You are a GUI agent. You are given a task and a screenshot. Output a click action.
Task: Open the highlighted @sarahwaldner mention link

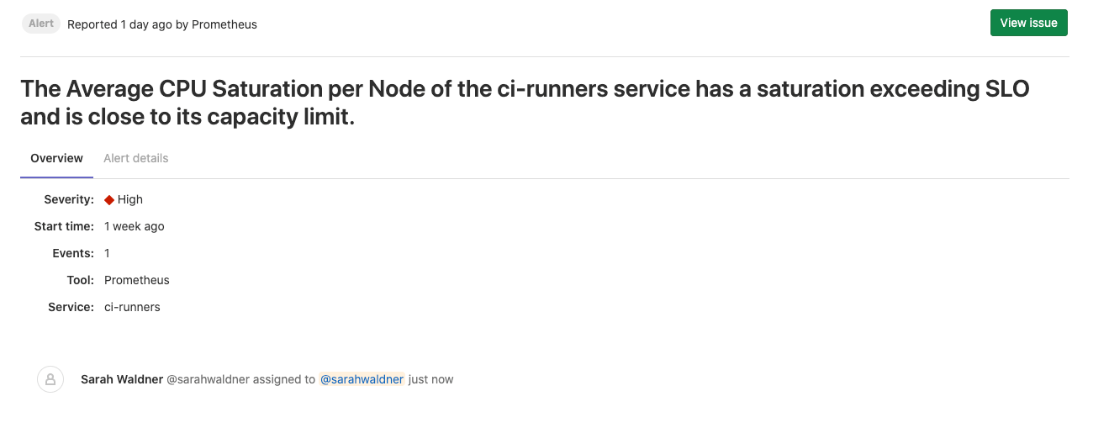(362, 379)
